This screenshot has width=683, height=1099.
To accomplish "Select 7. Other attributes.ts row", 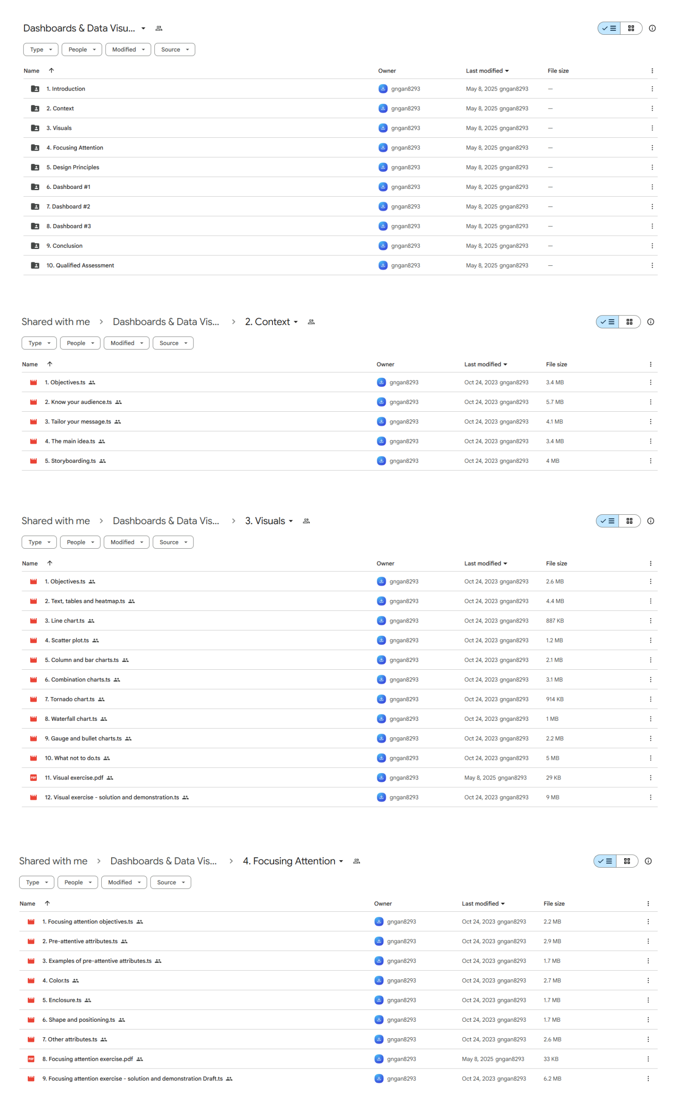I will point(338,1039).
